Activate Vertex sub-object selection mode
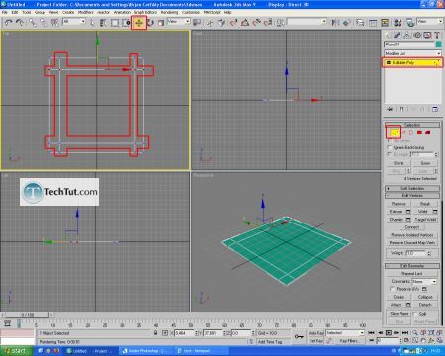This screenshot has height=356, width=445. click(x=394, y=133)
